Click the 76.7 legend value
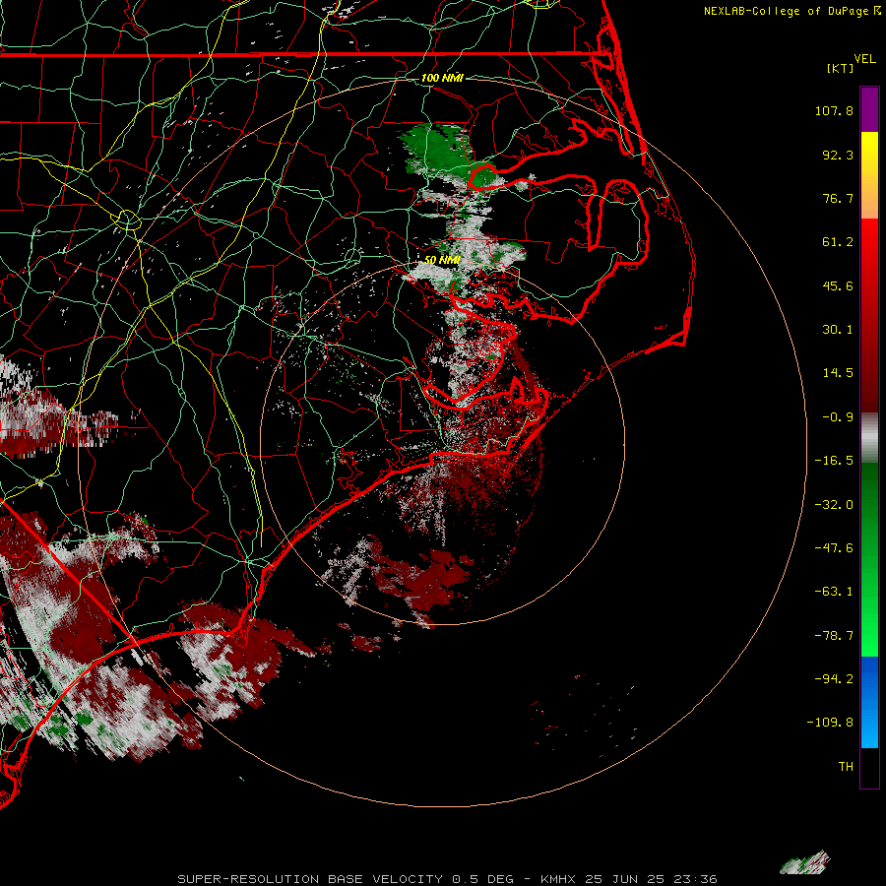Image resolution: width=886 pixels, height=886 pixels. (838, 198)
